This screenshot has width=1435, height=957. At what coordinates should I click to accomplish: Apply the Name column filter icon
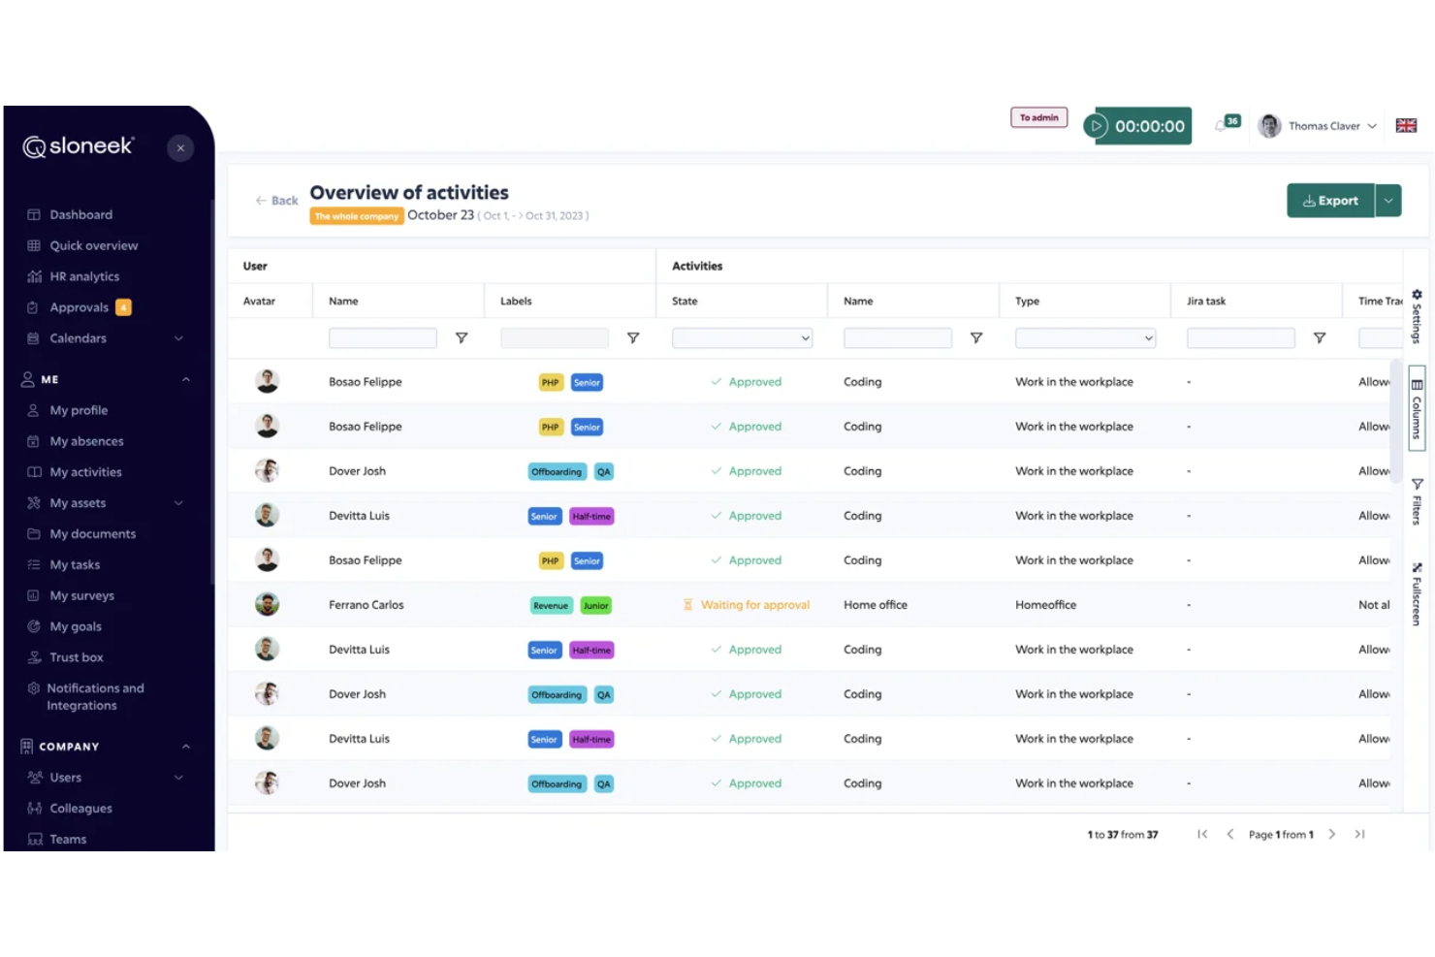[462, 337]
